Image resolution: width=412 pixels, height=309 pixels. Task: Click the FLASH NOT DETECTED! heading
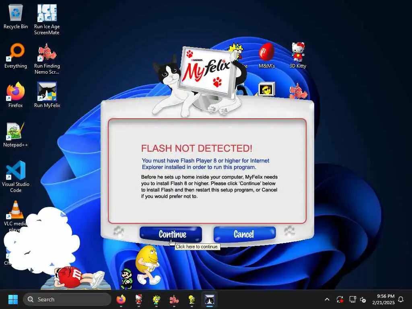(x=197, y=148)
